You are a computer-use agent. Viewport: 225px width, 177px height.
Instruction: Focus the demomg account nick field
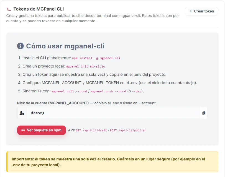point(113,113)
